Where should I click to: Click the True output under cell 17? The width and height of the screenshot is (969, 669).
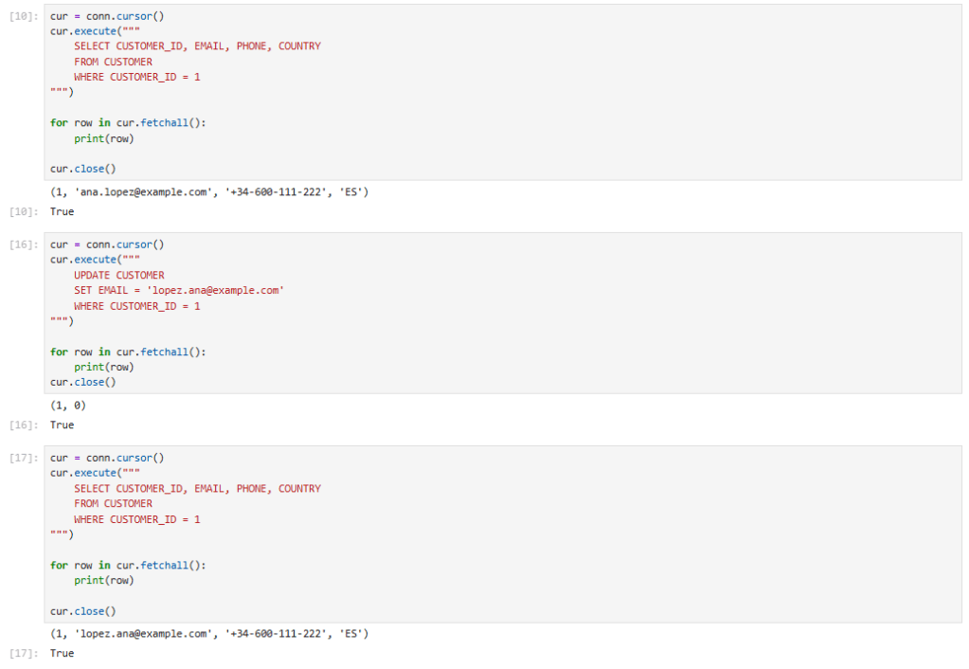point(62,654)
